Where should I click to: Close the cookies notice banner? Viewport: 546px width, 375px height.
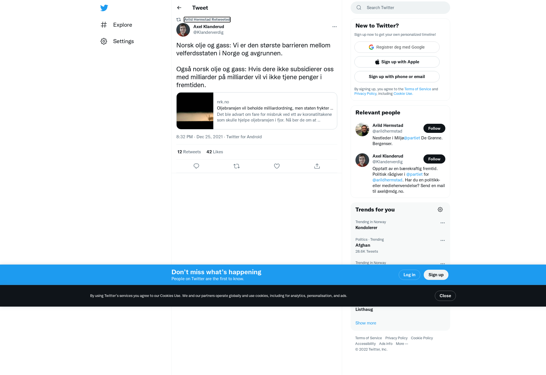coord(445,296)
